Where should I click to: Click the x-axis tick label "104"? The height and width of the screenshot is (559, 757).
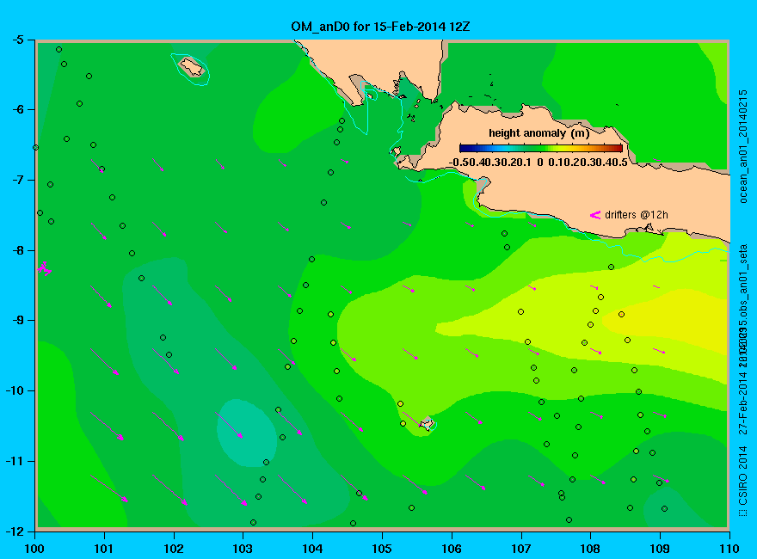312,549
